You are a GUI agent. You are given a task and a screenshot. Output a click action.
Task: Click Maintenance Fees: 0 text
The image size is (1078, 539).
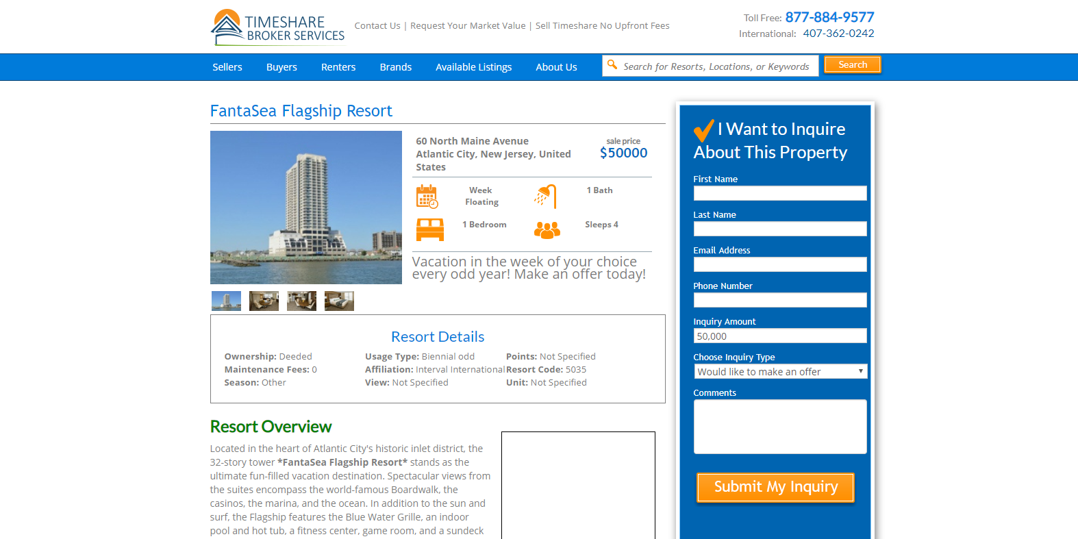click(x=271, y=370)
